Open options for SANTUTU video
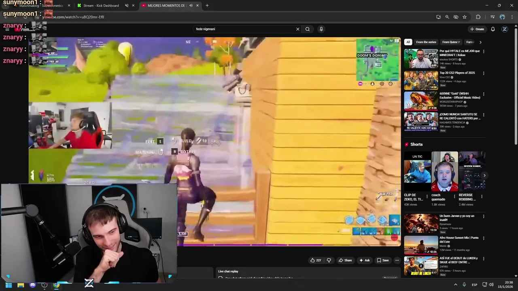 [x=484, y=115]
